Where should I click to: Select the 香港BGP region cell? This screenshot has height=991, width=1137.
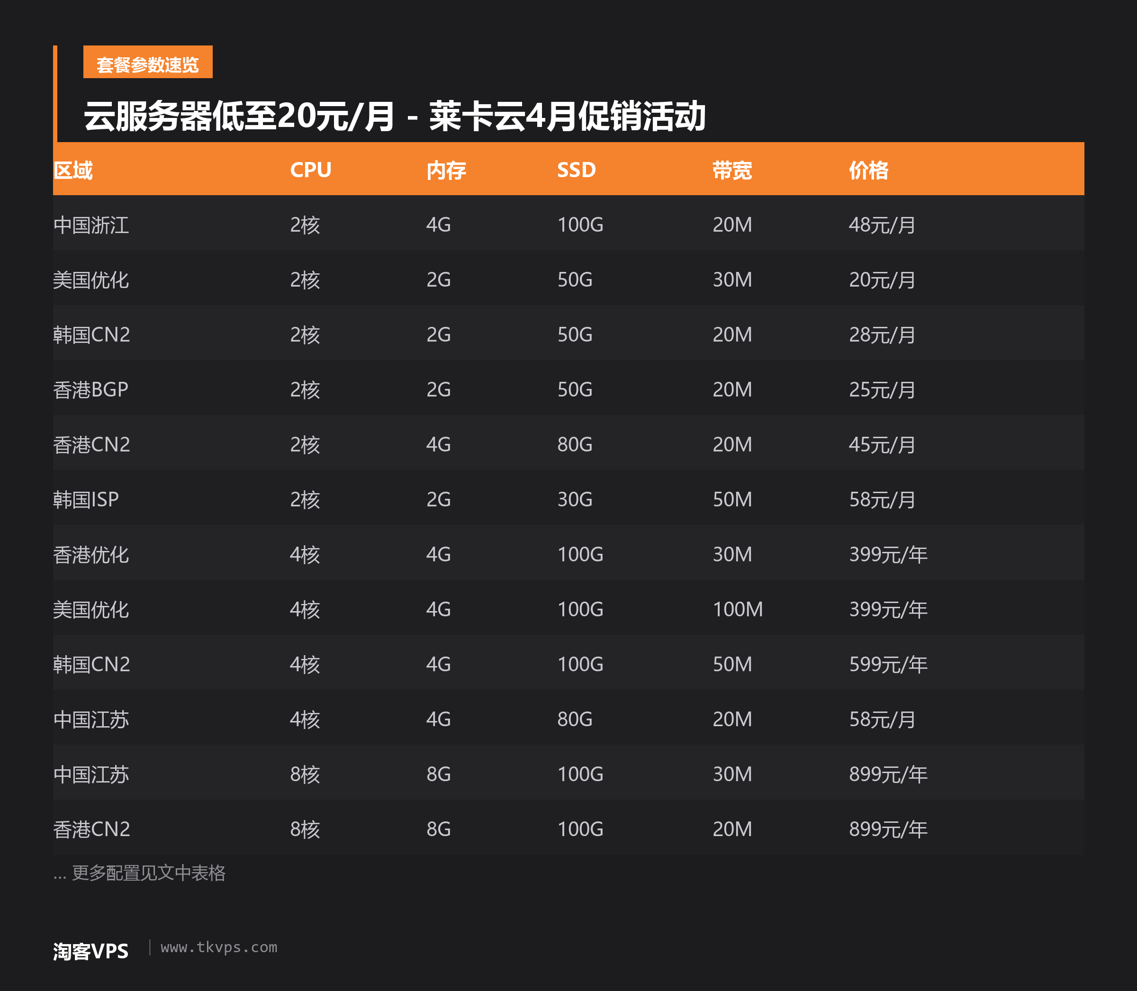point(90,390)
